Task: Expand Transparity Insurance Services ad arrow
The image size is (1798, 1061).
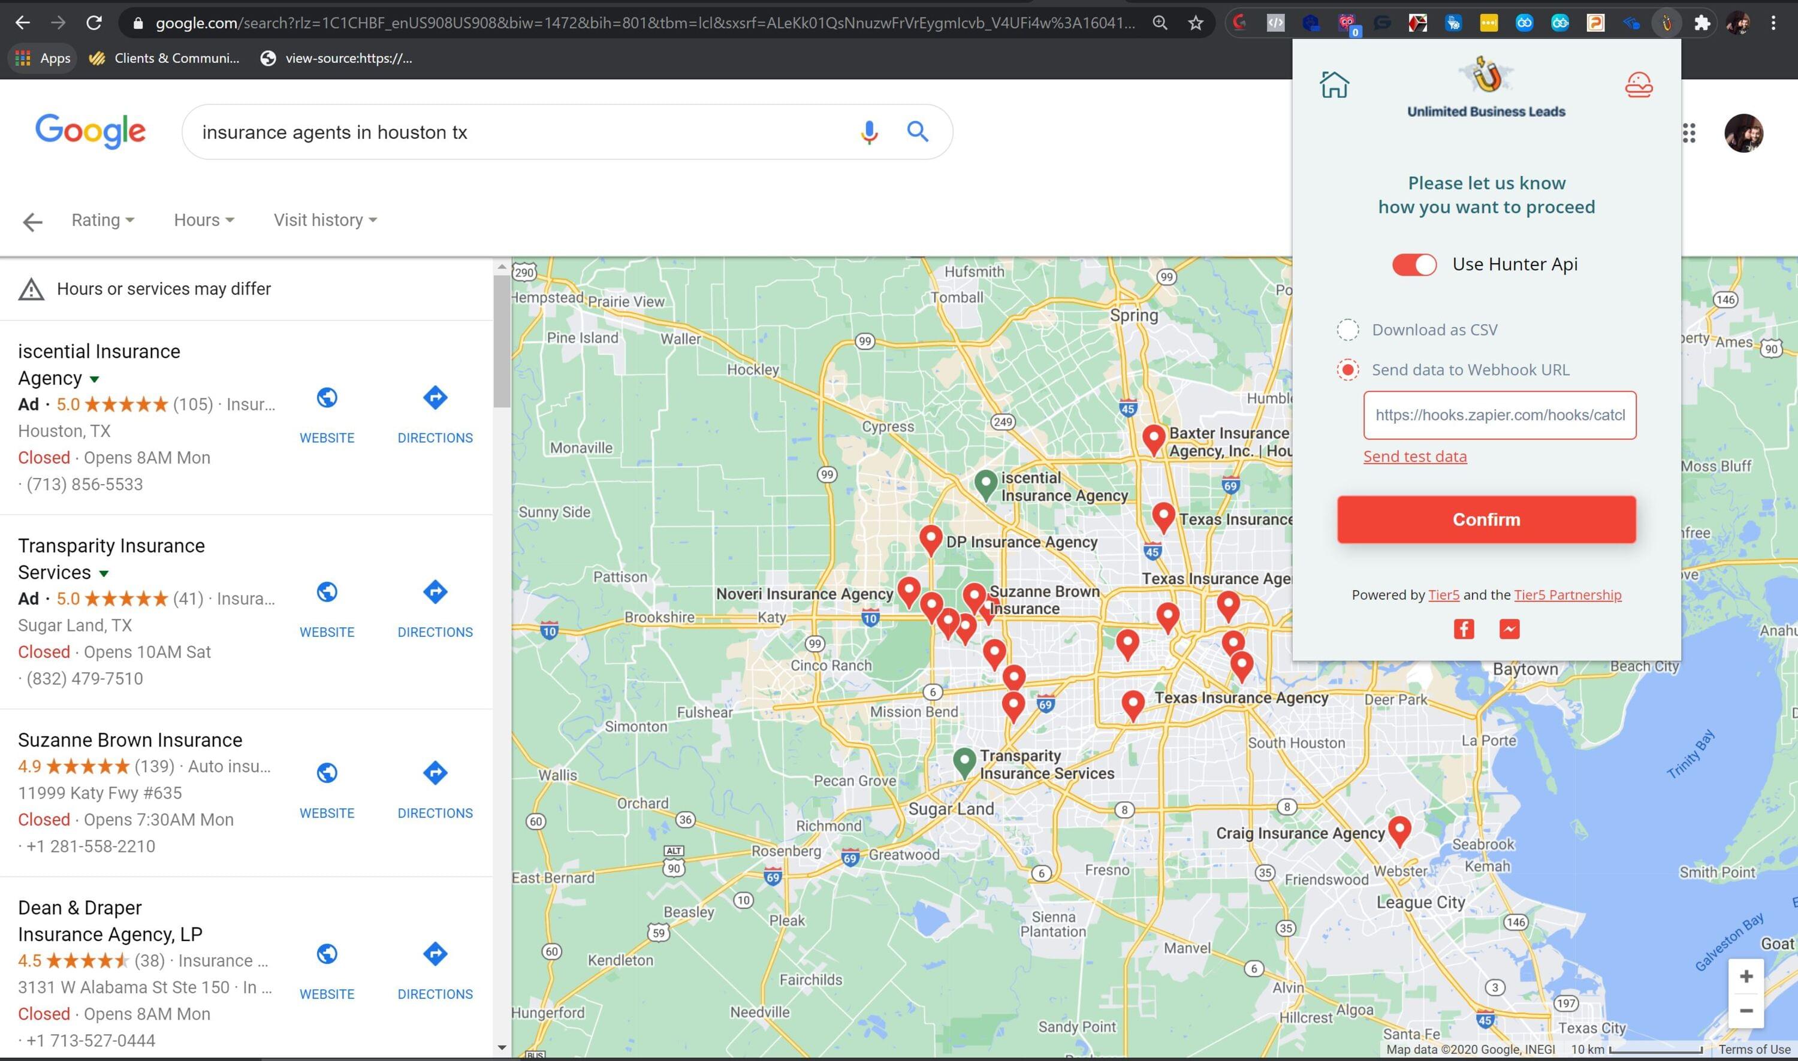Action: click(104, 573)
